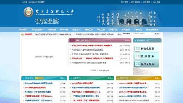Open 培养工作 in the navigation bar
183x103 pixels.
pyautogui.click(x=89, y=30)
